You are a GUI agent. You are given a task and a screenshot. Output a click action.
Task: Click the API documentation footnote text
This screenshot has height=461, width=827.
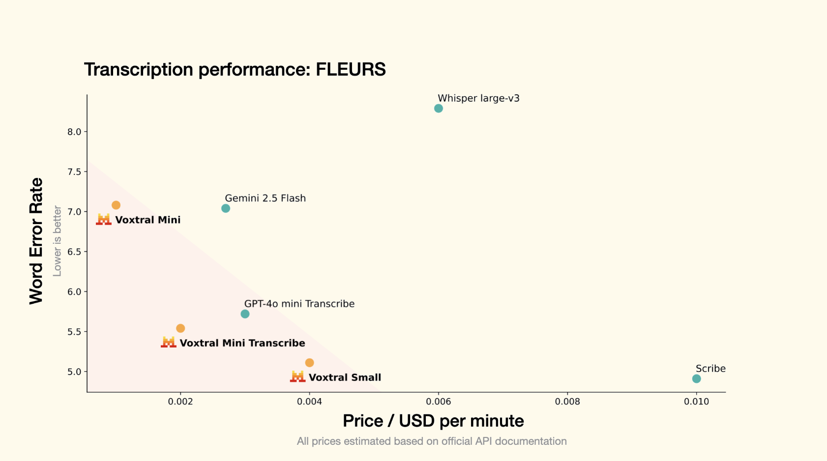tap(432, 441)
